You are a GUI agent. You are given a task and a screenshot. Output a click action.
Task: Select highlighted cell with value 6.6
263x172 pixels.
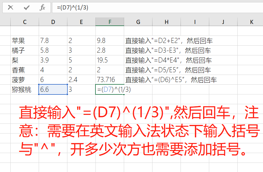tap(53, 89)
